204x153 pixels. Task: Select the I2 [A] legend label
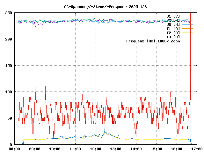pyautogui.click(x=173, y=33)
